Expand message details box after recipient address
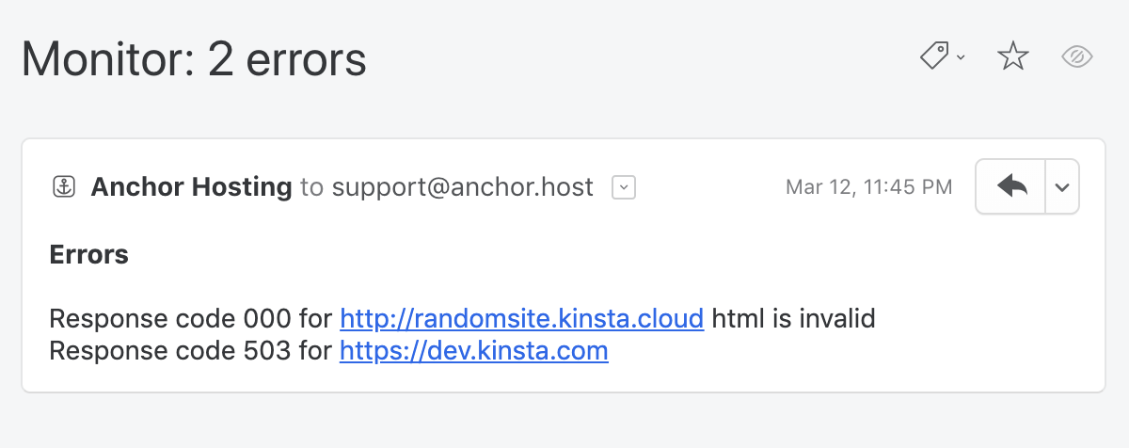 [x=624, y=187]
